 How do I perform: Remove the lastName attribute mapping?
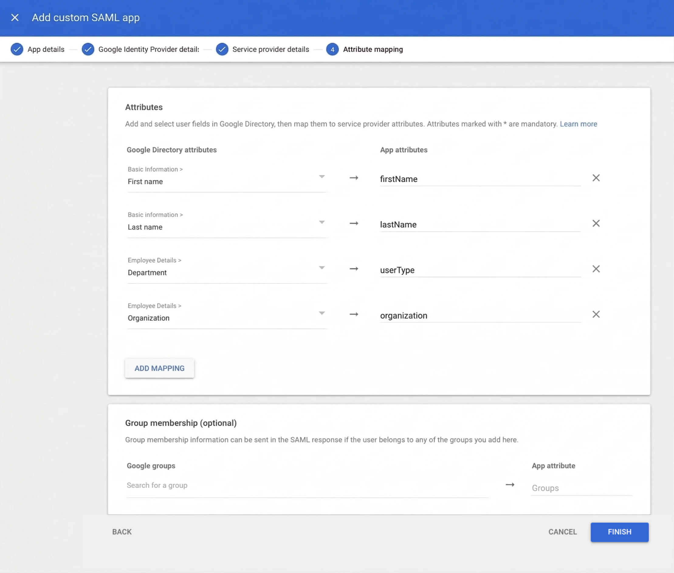pos(596,223)
